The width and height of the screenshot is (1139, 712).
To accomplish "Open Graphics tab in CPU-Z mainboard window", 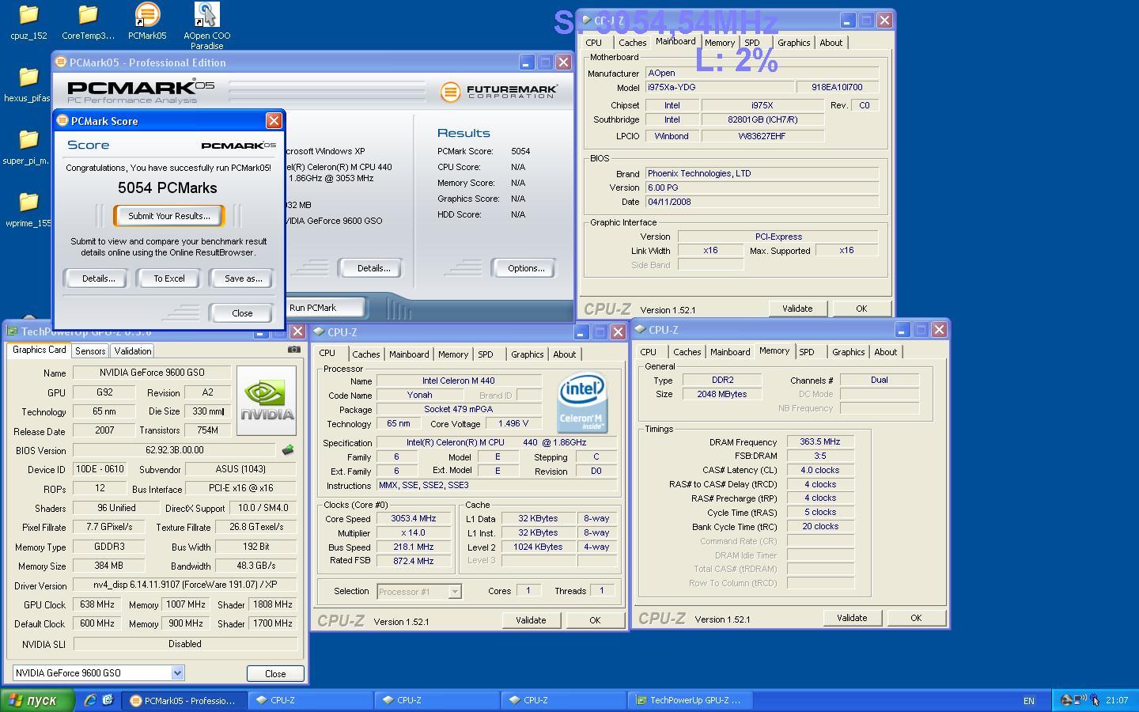I will (x=793, y=43).
